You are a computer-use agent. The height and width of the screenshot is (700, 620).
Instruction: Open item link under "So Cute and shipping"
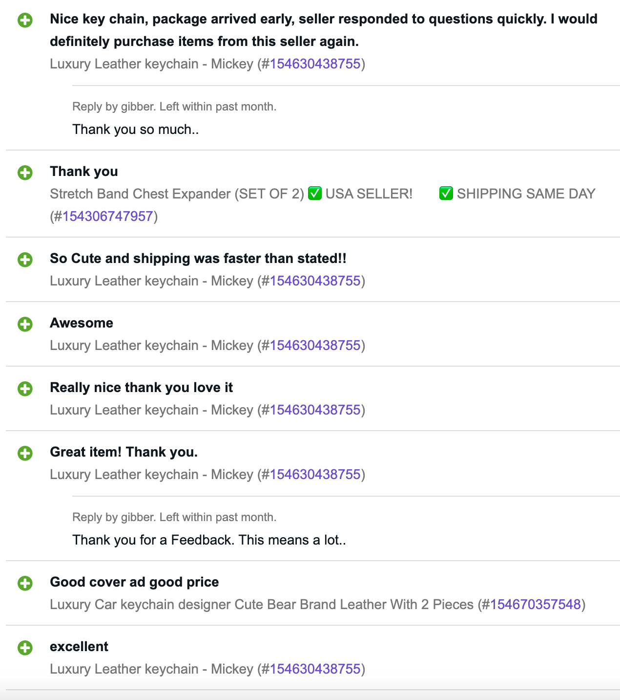(315, 281)
